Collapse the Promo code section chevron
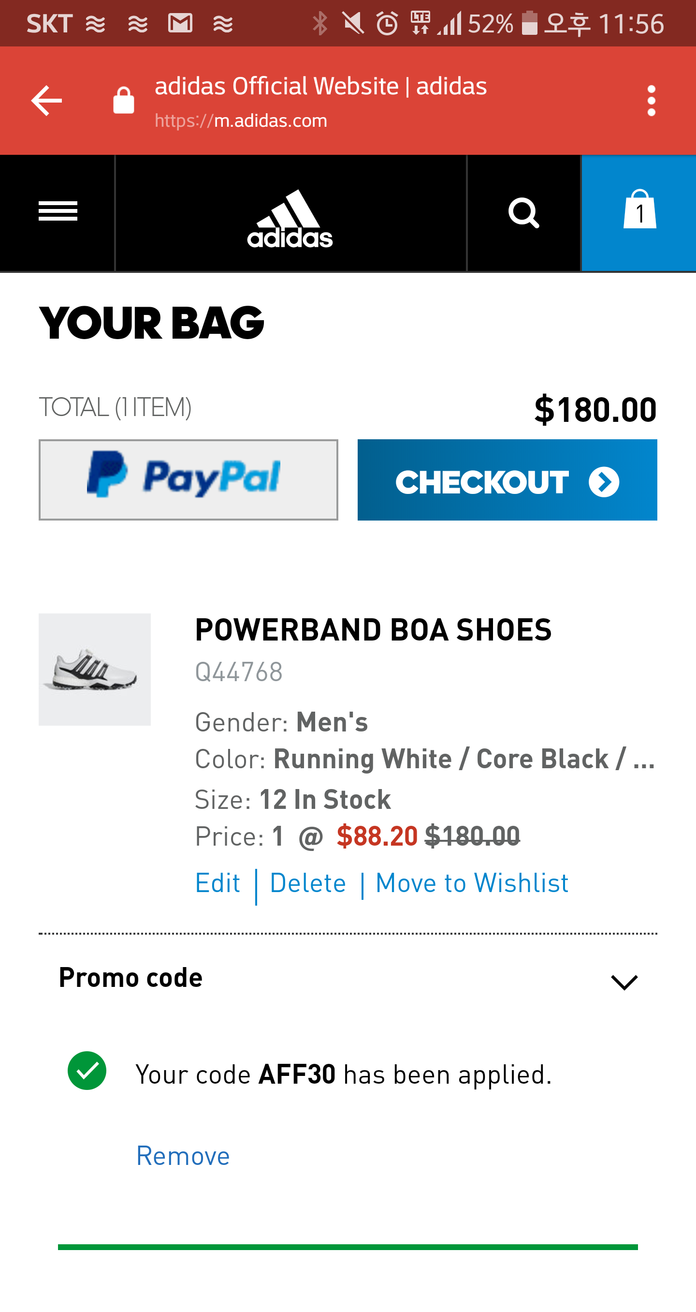Screen dimensions: 696x1312 tap(624, 982)
